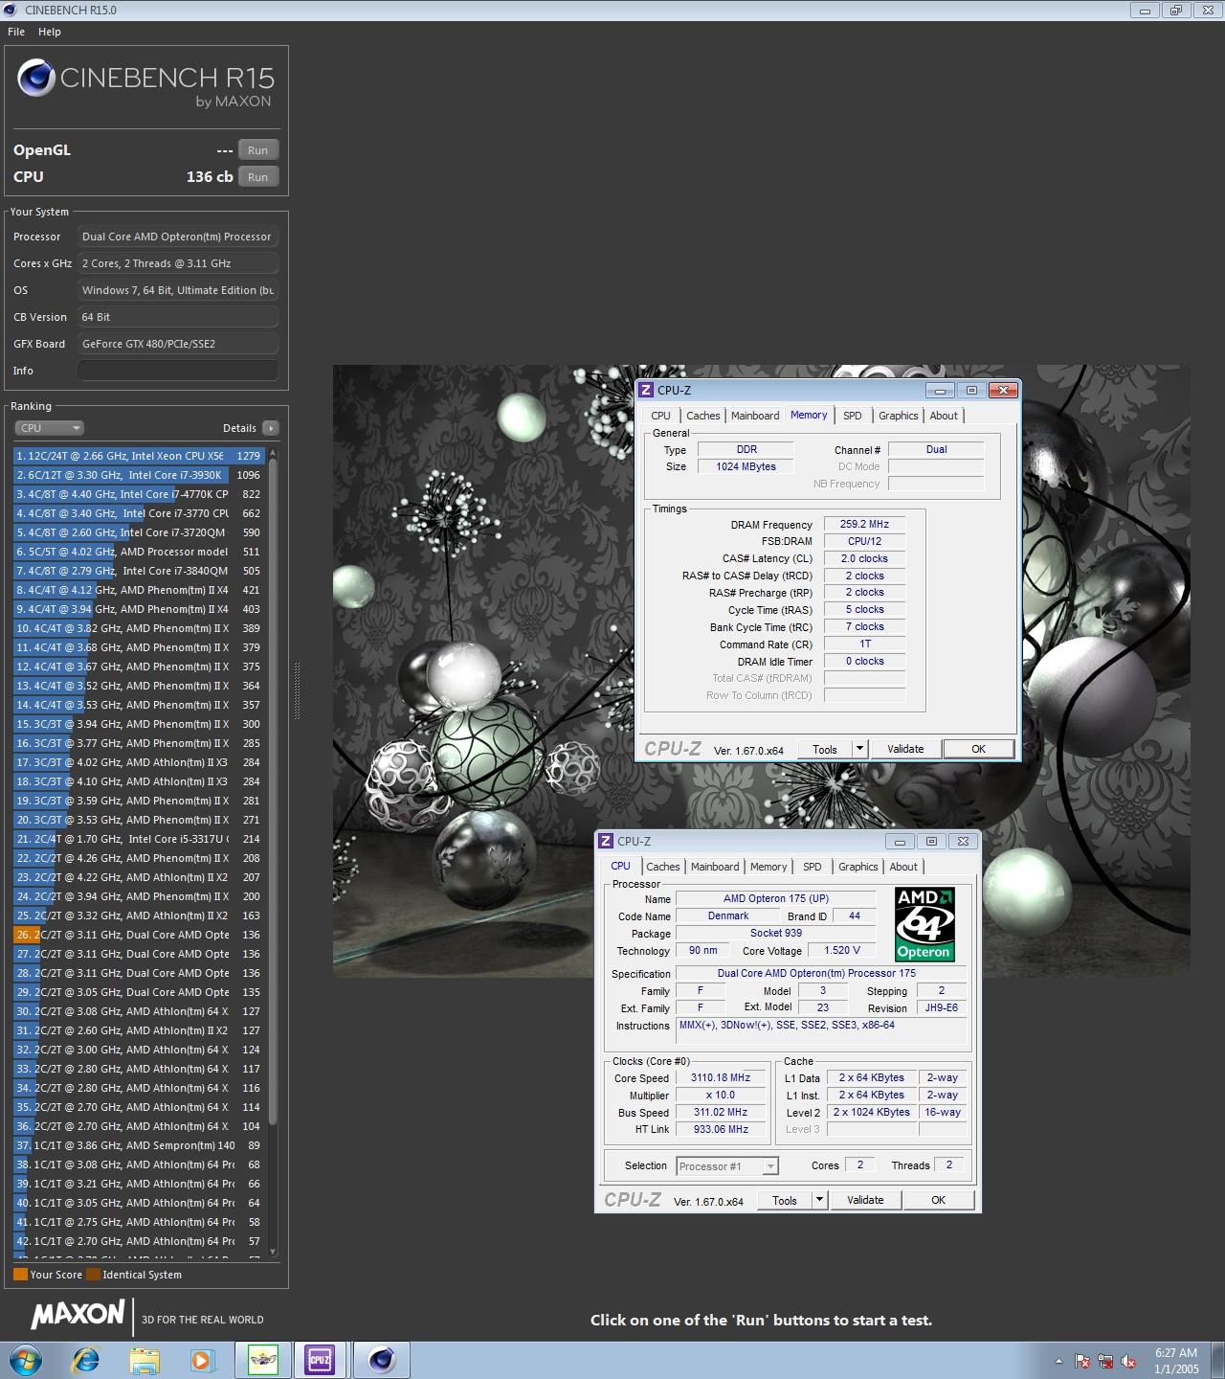Open the Windows Start orb
Screen dimensions: 1225x1379
[26, 1360]
